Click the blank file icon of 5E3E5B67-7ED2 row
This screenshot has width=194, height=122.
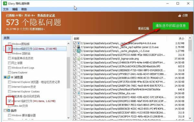pos(79,105)
